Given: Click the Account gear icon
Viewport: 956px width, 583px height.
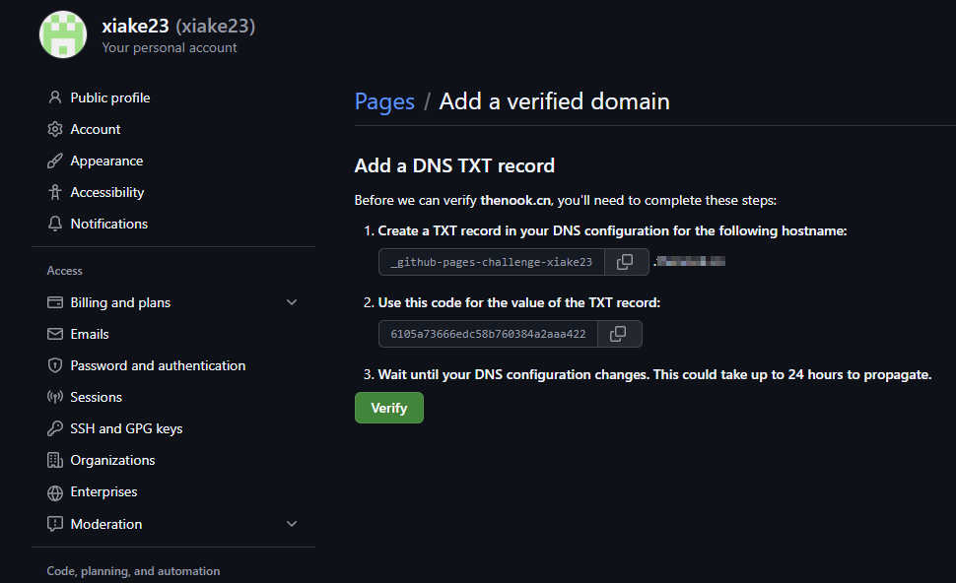Looking at the screenshot, I should click(x=55, y=129).
